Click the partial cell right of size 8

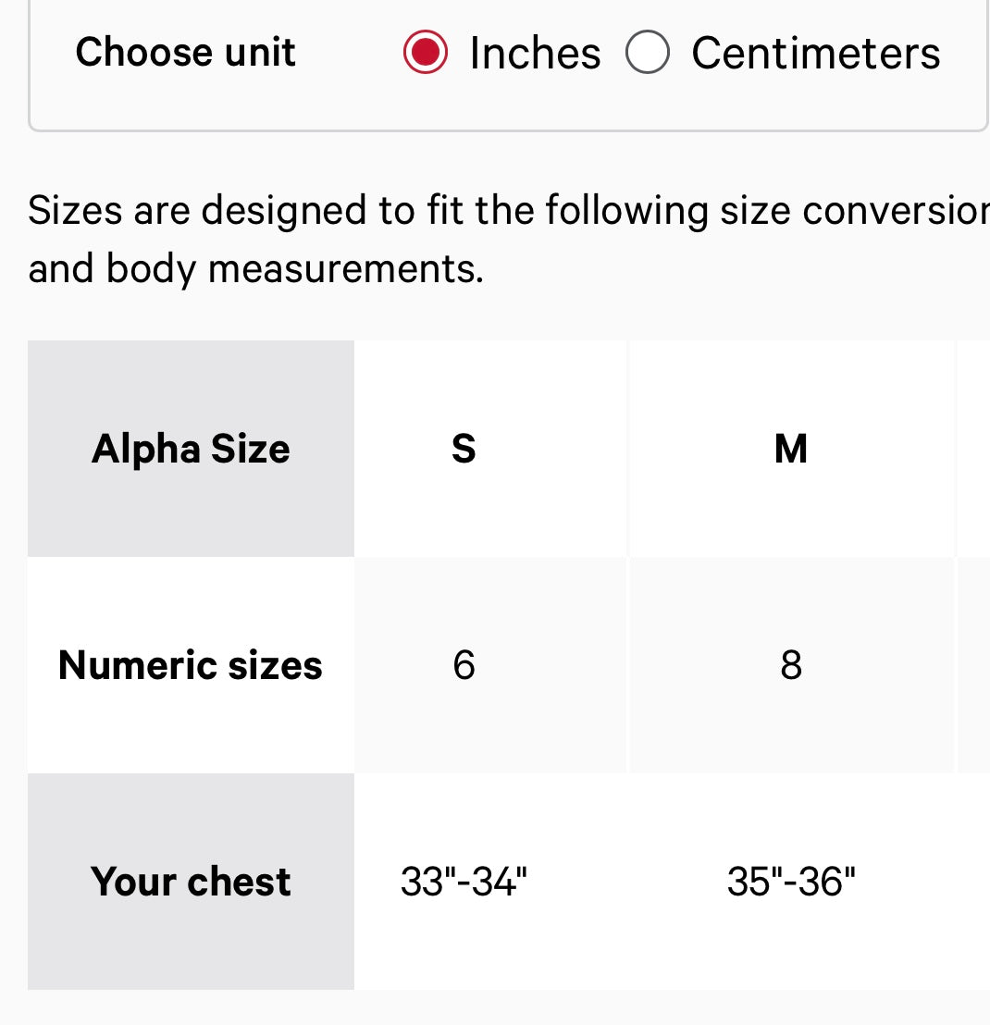[x=973, y=665]
